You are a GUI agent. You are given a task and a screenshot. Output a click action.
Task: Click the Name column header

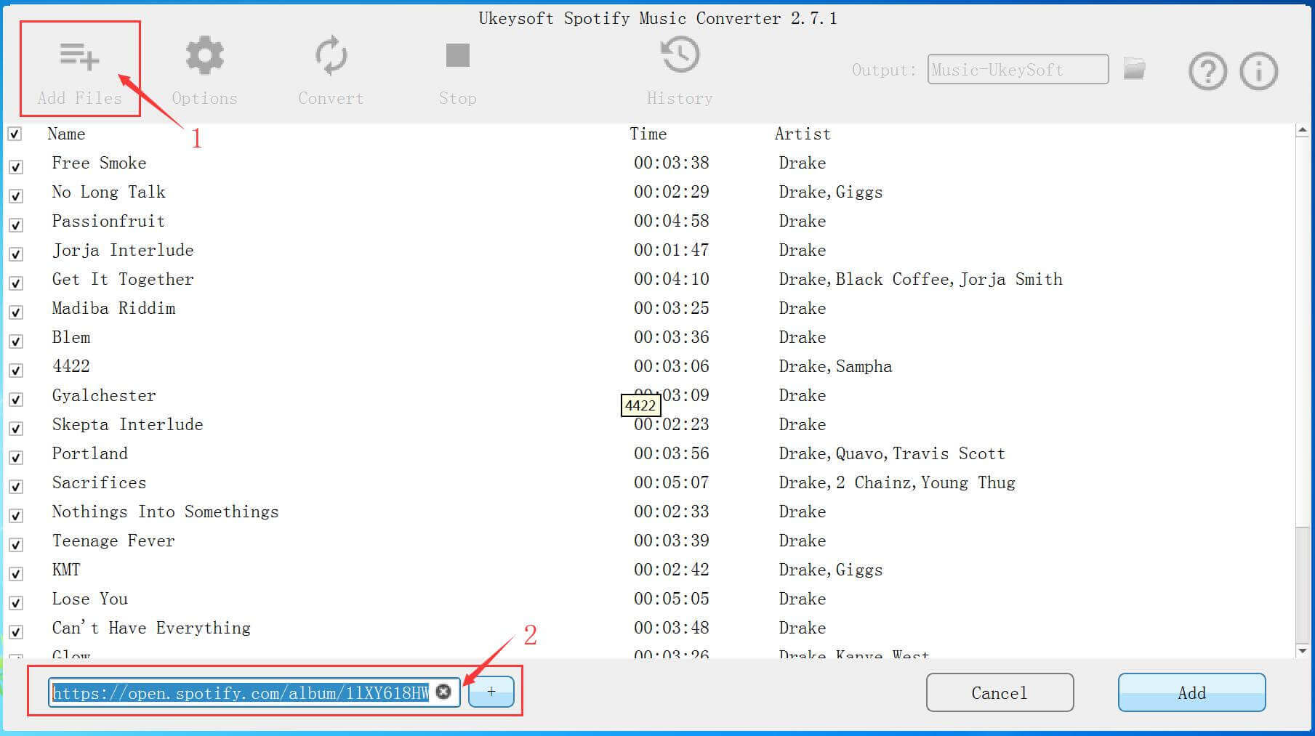point(66,134)
